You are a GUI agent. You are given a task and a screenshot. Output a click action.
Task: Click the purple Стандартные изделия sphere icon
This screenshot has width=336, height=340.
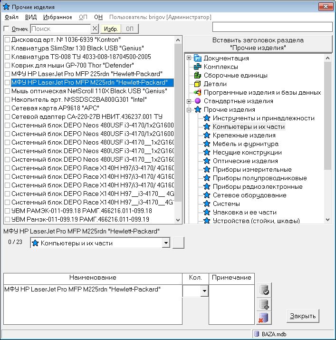click(x=198, y=101)
